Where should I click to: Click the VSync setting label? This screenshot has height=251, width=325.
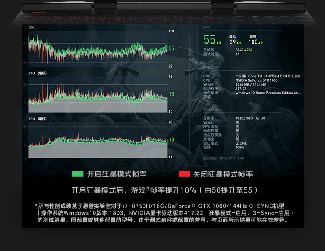click(x=208, y=122)
